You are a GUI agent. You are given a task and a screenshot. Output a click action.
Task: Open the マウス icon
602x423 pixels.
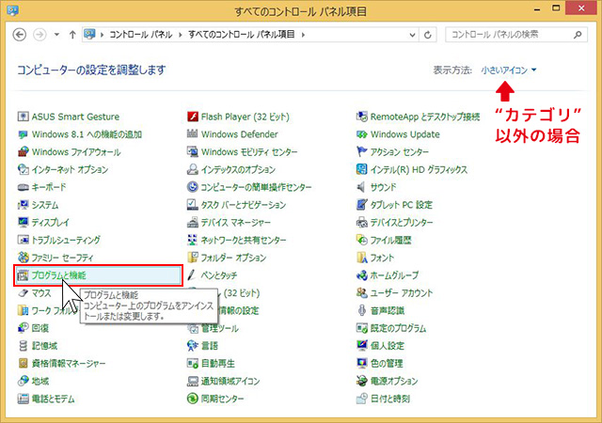click(x=23, y=293)
